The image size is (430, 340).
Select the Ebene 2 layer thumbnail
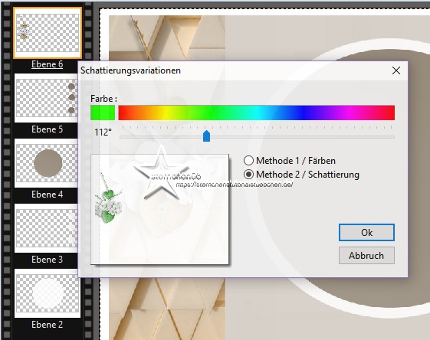pos(48,293)
